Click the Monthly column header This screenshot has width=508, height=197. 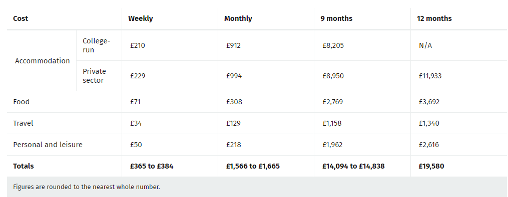[238, 18]
